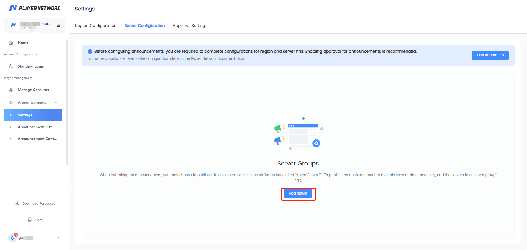Click the Standard Login icon
The height and width of the screenshot is (250, 527).
click(11, 66)
